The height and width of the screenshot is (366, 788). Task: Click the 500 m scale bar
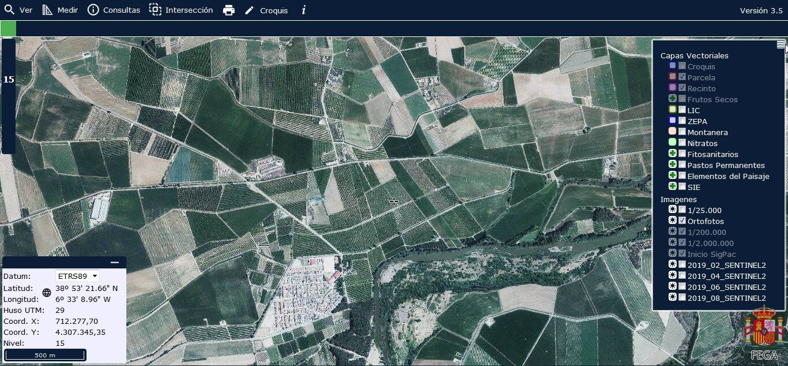(x=44, y=355)
